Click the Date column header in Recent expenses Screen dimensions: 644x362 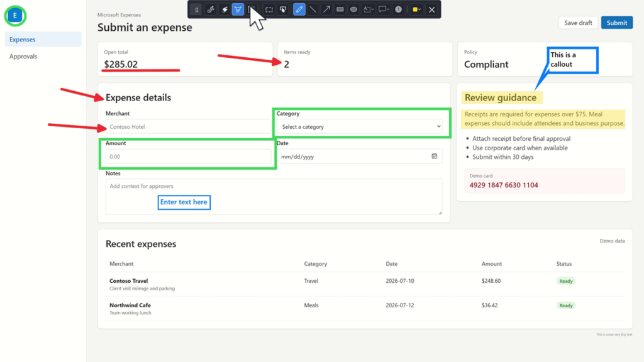(391, 263)
